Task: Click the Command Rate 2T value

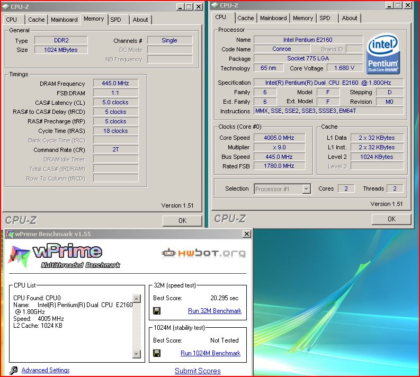Action: point(115,149)
